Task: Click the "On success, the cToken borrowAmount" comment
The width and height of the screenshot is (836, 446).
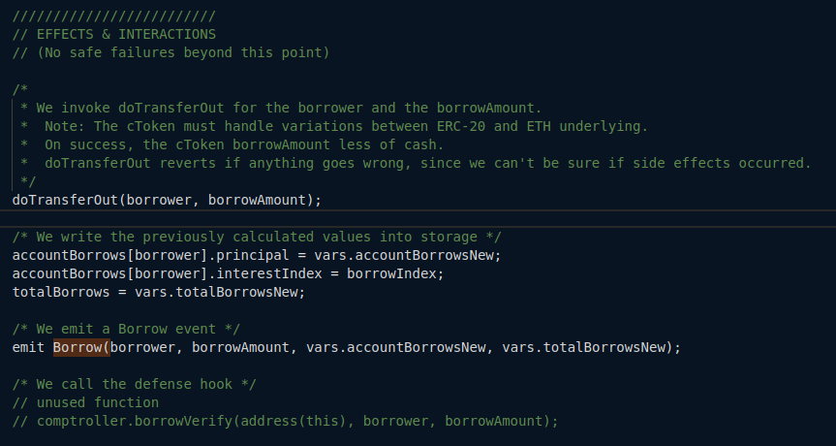Action: 232,144
